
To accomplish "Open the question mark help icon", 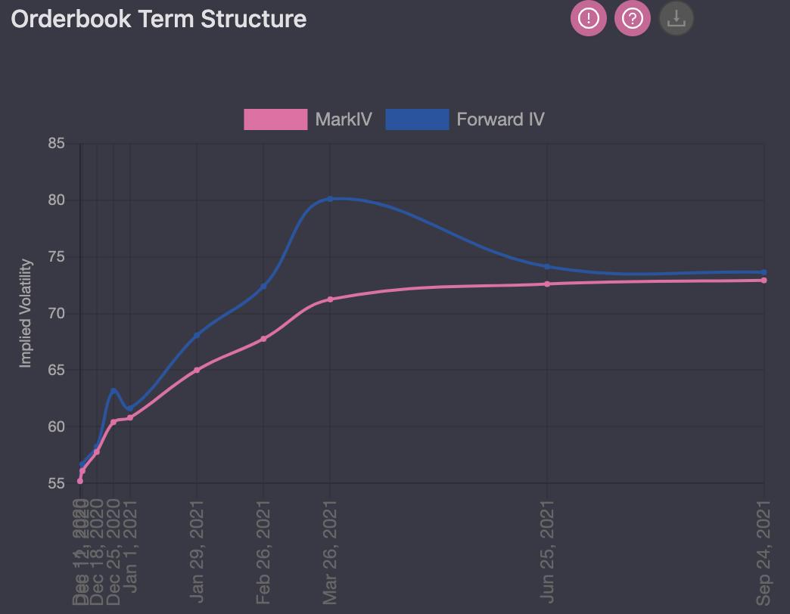I will coord(633,18).
